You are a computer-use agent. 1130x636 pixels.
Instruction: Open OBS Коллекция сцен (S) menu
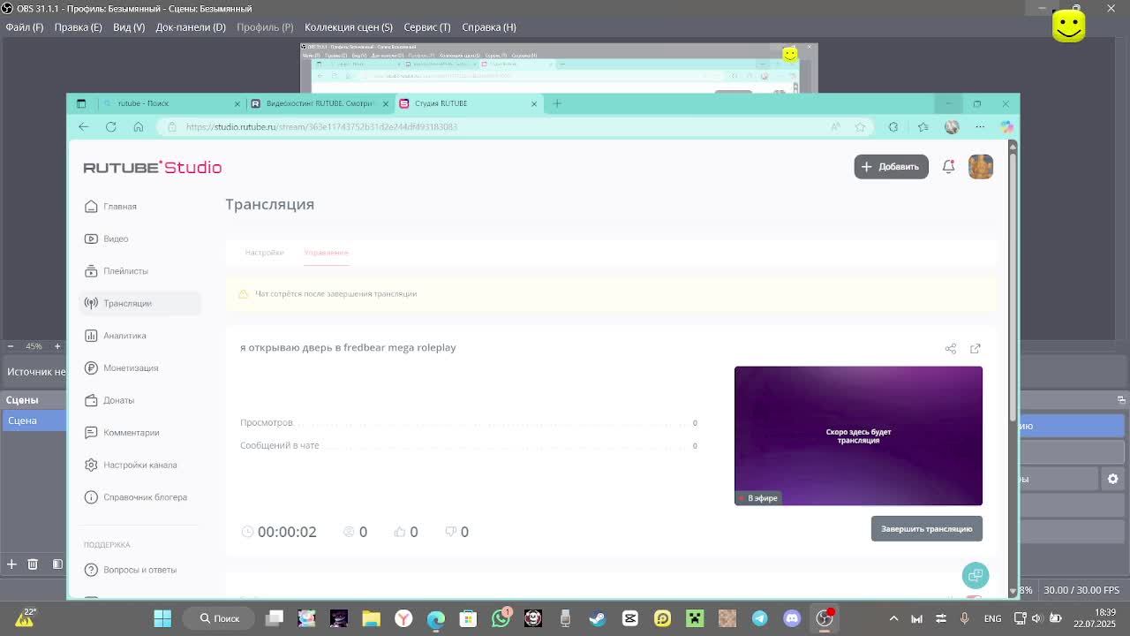coord(349,26)
